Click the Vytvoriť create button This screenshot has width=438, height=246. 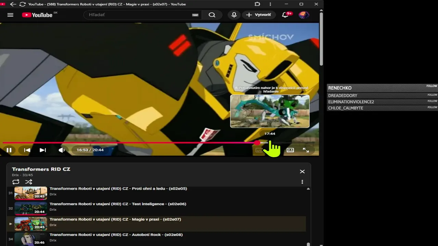coord(259,15)
